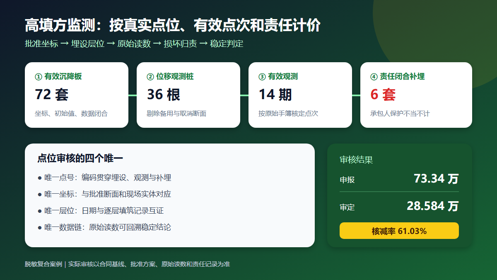The image size is (497, 280).
Task: Select the subtitle line starting with 批准坐标
Action: 134,44
